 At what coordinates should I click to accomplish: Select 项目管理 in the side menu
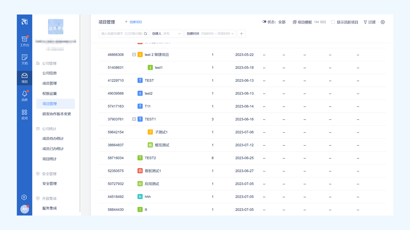(56, 104)
